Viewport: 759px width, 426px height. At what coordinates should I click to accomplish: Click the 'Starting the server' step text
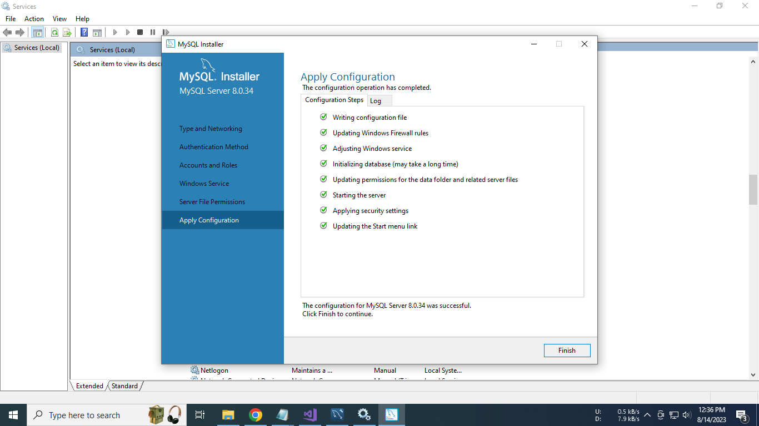click(x=359, y=195)
